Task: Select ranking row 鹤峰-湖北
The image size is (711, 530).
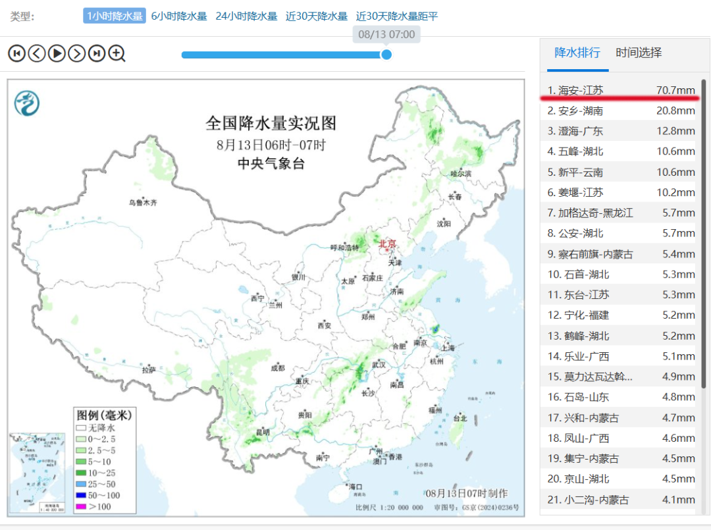Action: point(618,336)
